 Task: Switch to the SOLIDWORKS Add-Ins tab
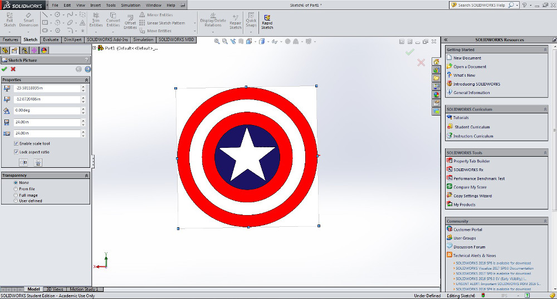click(108, 39)
